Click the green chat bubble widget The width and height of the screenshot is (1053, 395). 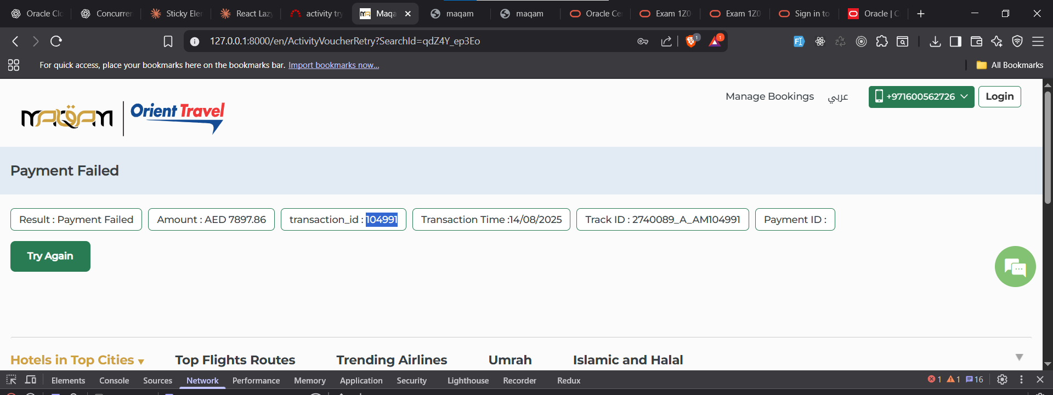click(x=1015, y=267)
